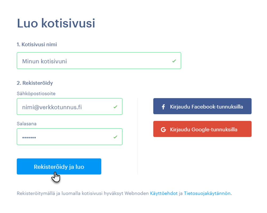This screenshot has width=267, height=213.
Task: Click the Facebook "f" logo icon
Action: pos(164,107)
